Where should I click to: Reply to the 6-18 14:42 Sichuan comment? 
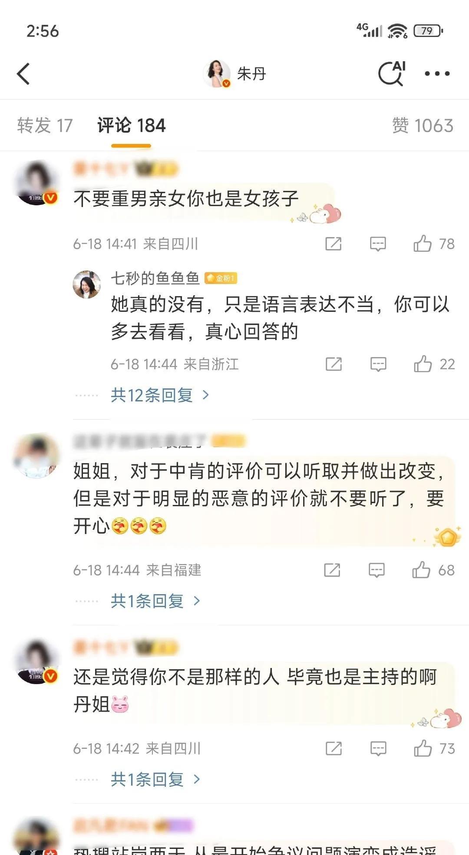click(378, 748)
